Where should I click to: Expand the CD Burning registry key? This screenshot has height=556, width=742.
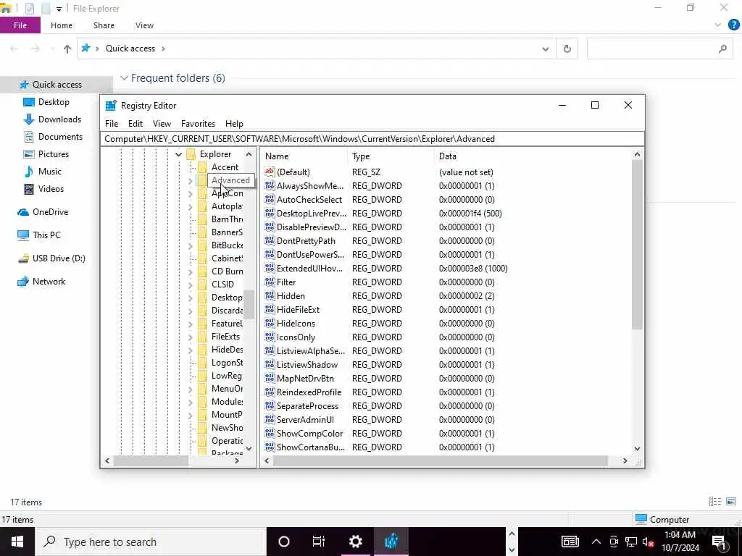[191, 272]
